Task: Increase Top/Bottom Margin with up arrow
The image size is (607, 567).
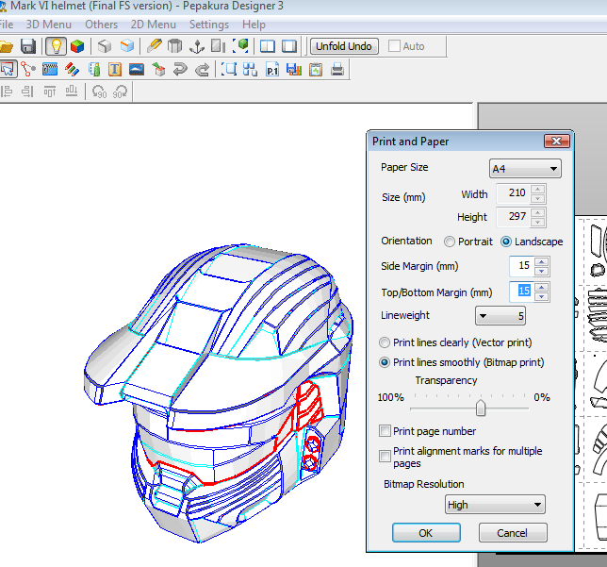Action: tap(541, 287)
